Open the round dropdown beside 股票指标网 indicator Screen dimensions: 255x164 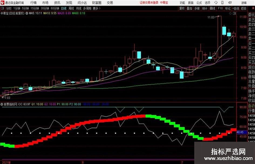pos(2,104)
